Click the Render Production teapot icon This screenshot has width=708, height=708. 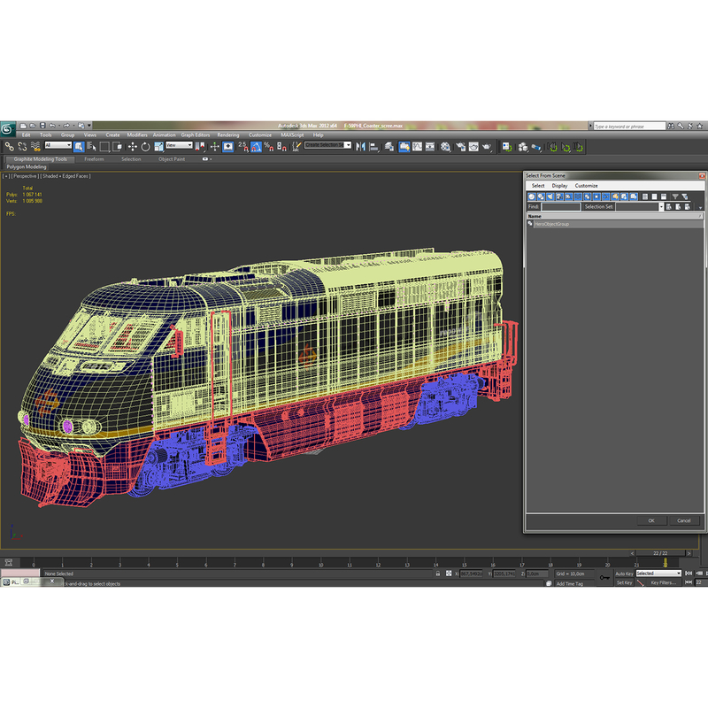click(486, 147)
